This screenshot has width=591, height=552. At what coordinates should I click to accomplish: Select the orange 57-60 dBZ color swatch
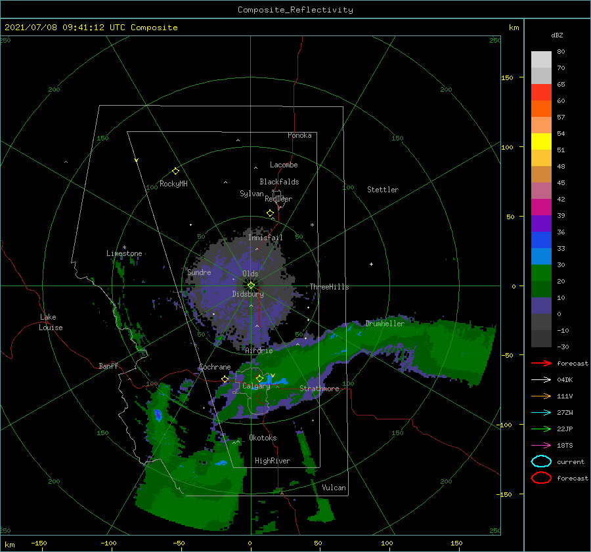point(541,108)
